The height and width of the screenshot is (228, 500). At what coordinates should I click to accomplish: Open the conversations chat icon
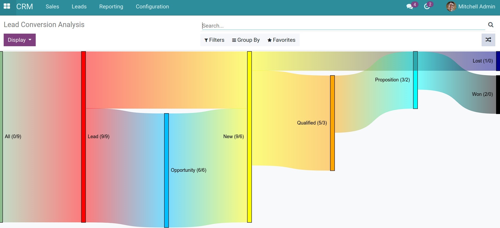[x=409, y=7]
